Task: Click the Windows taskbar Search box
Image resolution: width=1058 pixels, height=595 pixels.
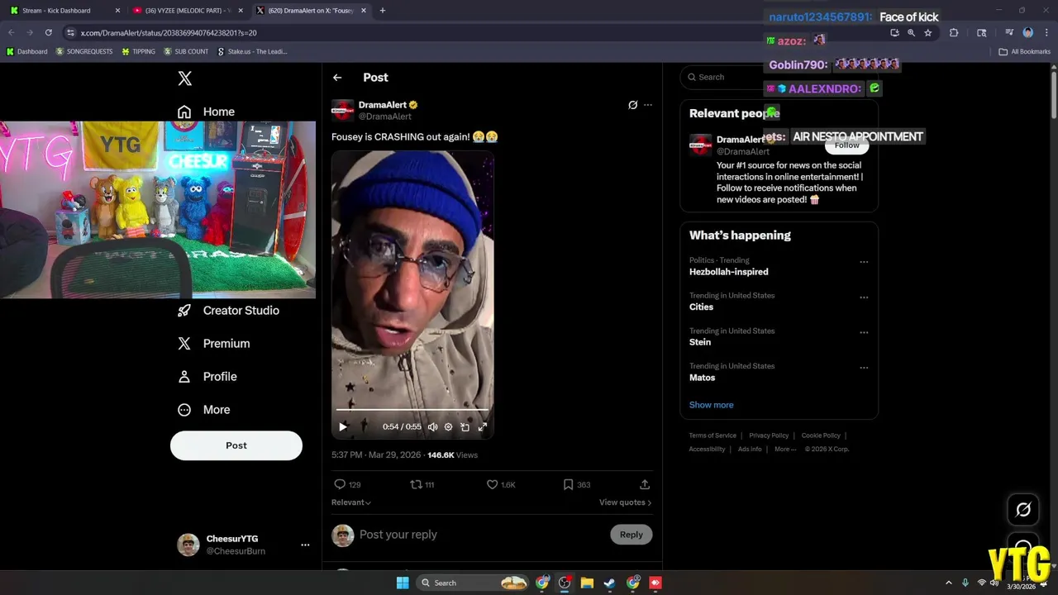Action: point(472,583)
